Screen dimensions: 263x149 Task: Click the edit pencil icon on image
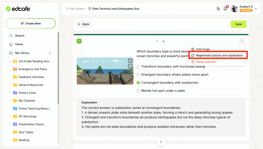point(130,61)
